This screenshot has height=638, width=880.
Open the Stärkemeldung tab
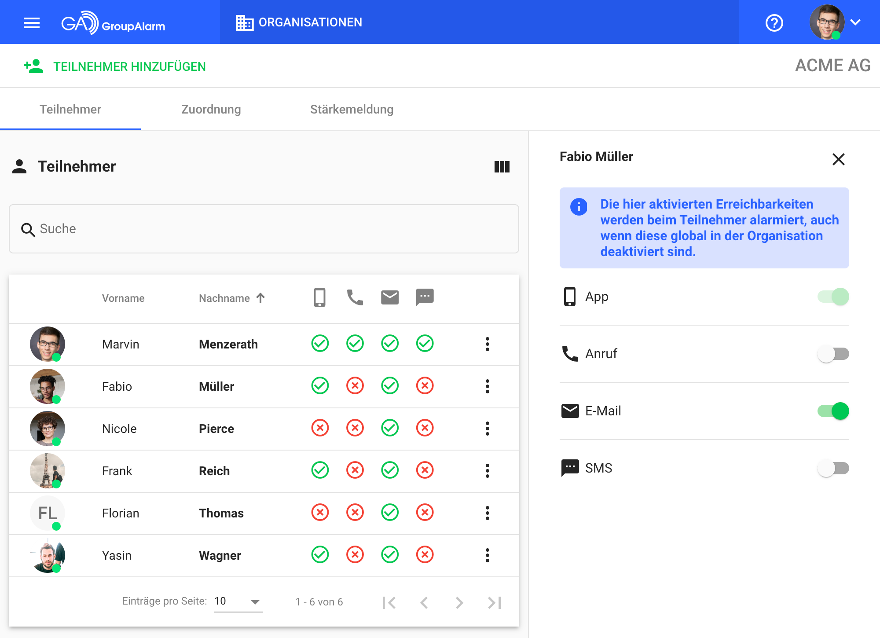[x=352, y=109]
